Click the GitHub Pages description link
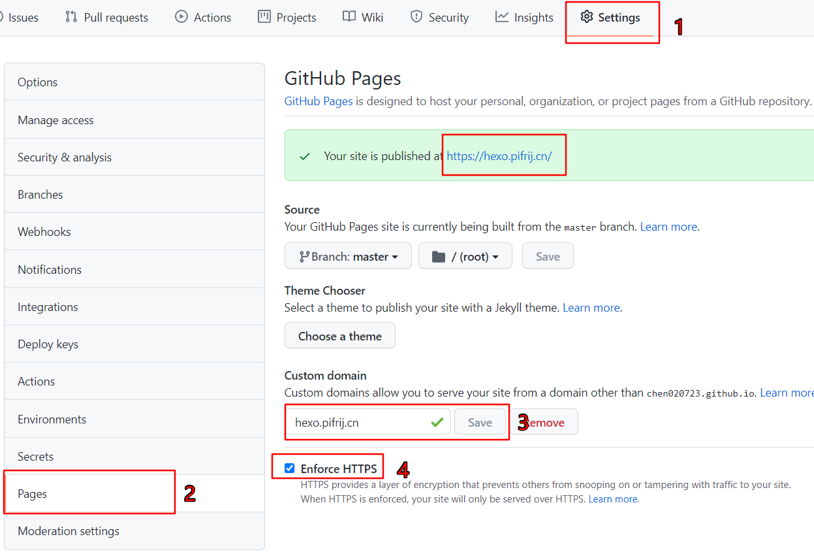Viewport: 814px width, 556px height. pyautogui.click(x=319, y=101)
